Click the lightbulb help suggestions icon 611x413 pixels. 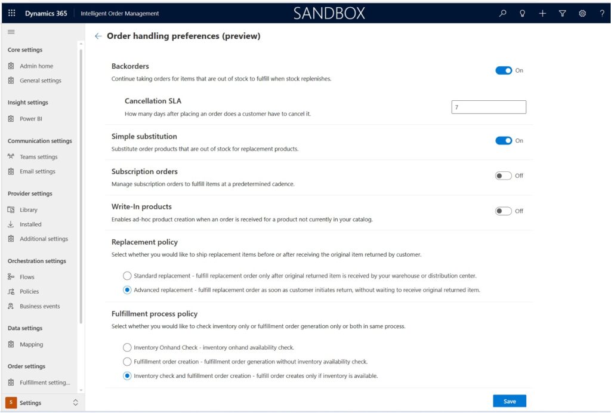(523, 13)
